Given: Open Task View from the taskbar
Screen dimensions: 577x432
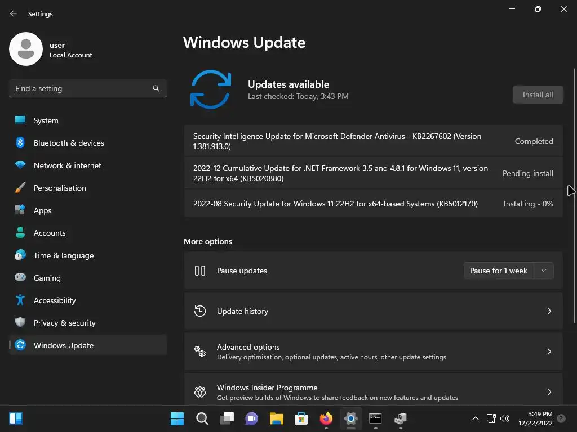Looking at the screenshot, I should [x=227, y=418].
